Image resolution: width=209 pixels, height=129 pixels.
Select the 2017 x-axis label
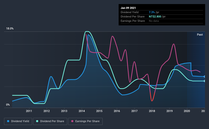pyautogui.click(x=134, y=111)
